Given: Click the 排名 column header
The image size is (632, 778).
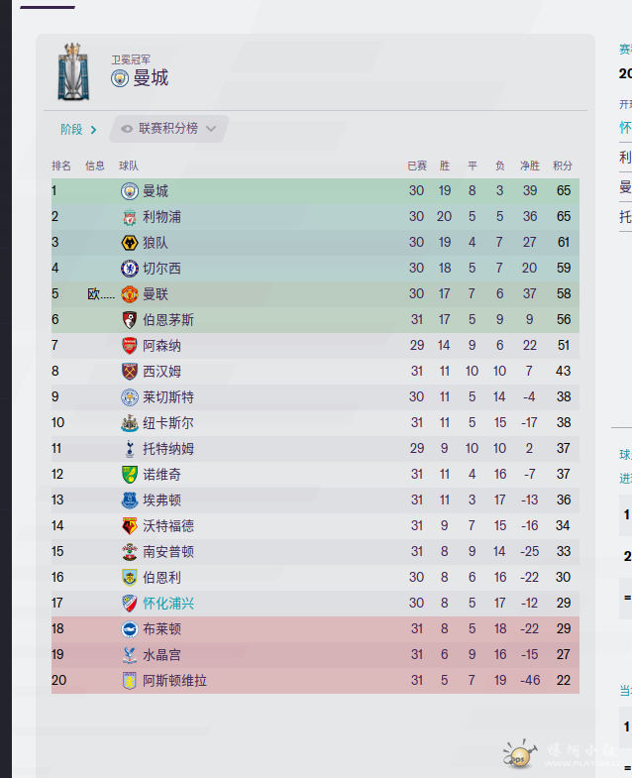Looking at the screenshot, I should [61, 166].
